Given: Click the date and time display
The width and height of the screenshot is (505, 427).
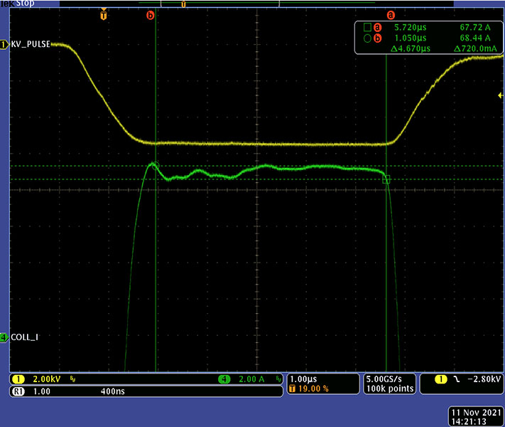Looking at the screenshot, I should click(x=476, y=416).
